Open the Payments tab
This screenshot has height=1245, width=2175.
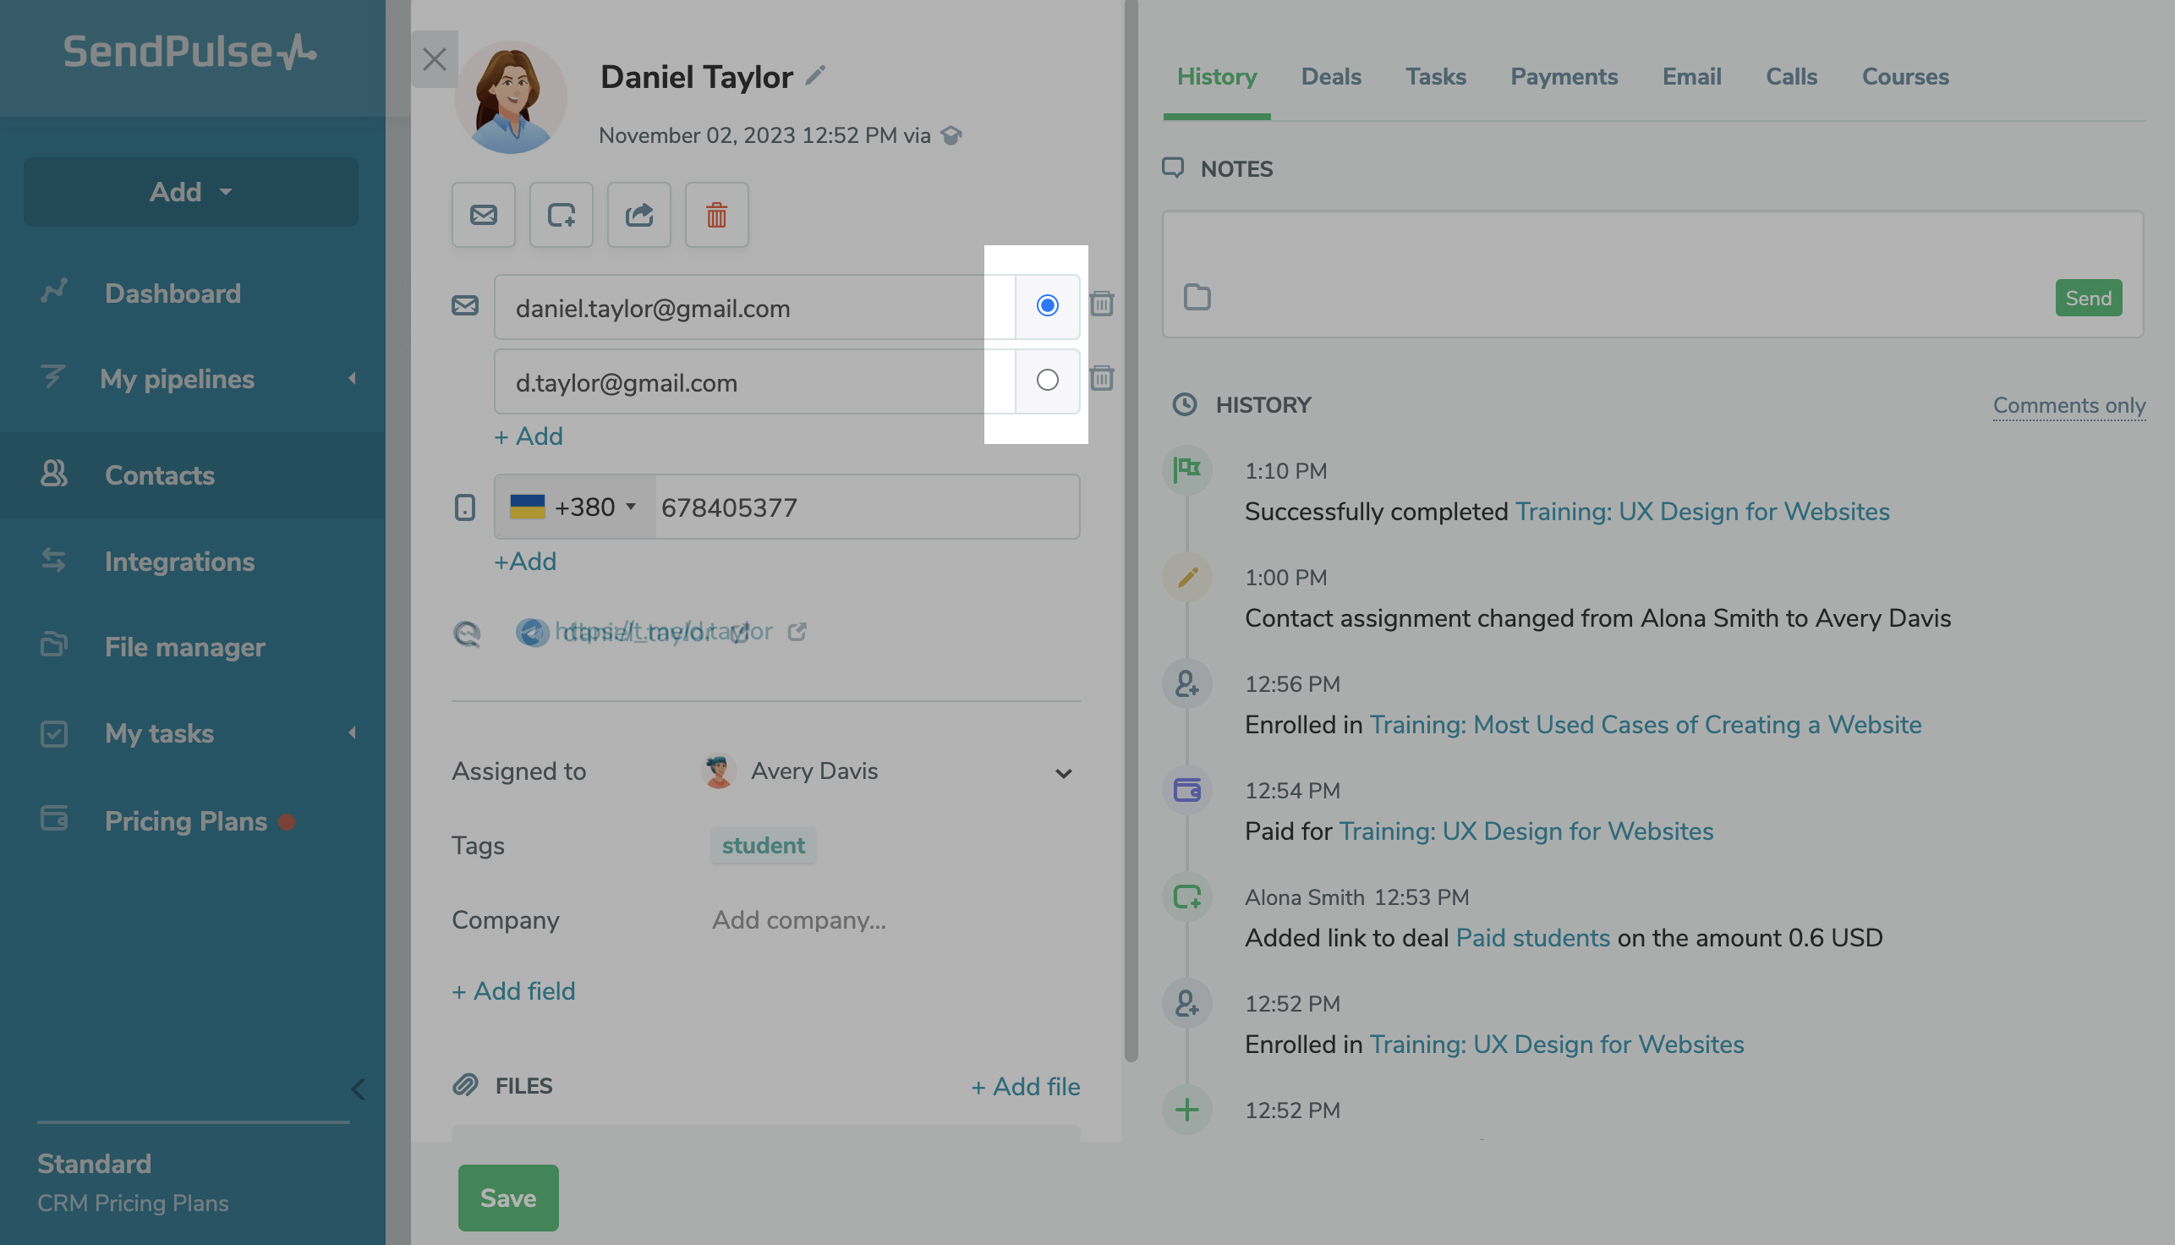(x=1563, y=77)
